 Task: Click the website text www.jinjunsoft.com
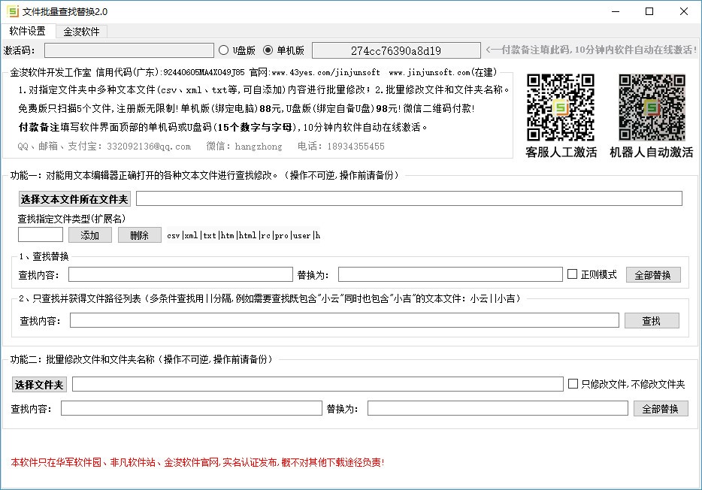[x=429, y=72]
